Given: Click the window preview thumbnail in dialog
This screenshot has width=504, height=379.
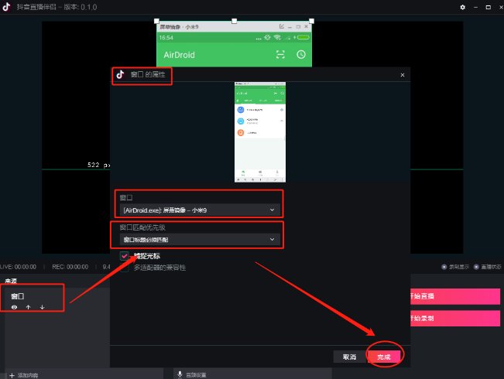Looking at the screenshot, I should (x=260, y=132).
